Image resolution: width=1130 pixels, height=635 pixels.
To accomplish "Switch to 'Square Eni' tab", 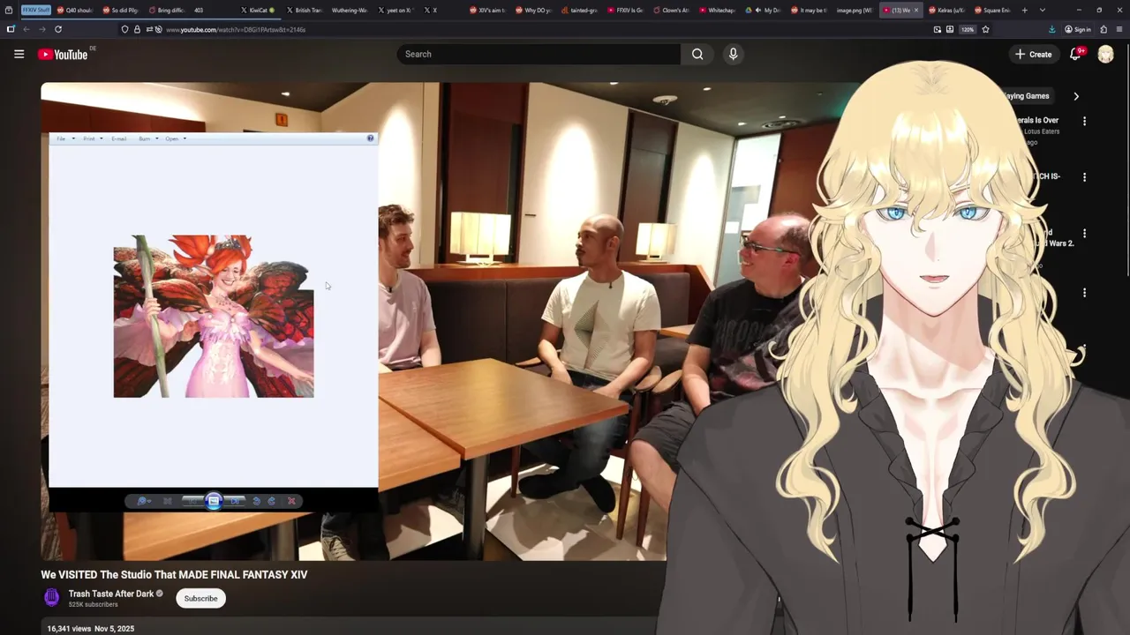I will coord(992,10).
